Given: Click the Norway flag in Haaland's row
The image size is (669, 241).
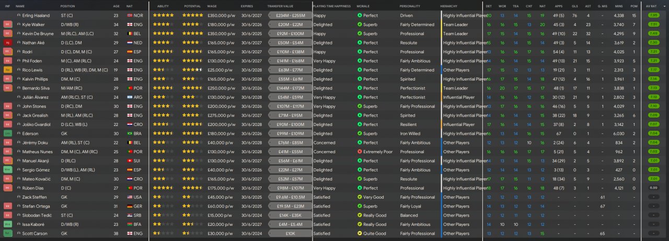Looking at the screenshot, I should pos(130,16).
